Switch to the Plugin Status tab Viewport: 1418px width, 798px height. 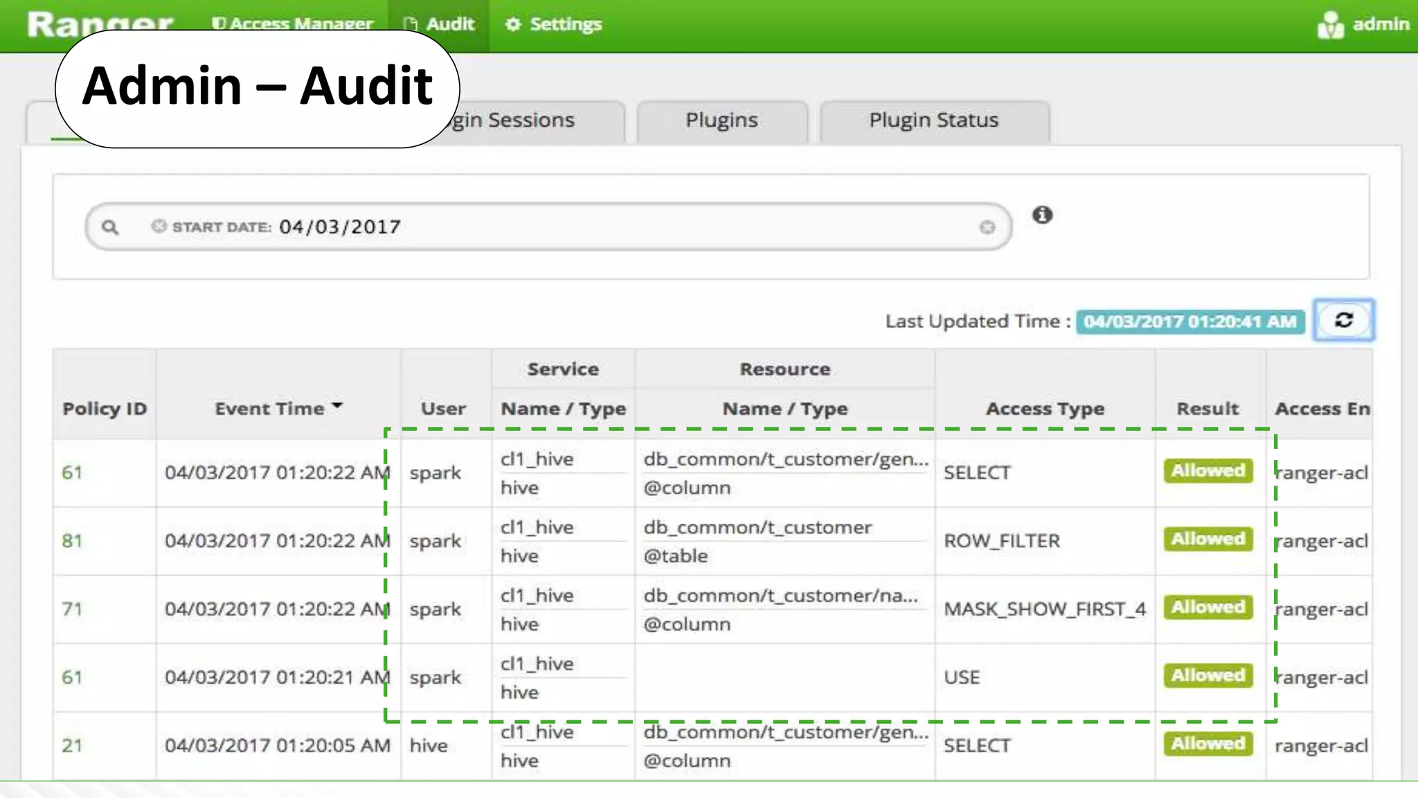[934, 121]
